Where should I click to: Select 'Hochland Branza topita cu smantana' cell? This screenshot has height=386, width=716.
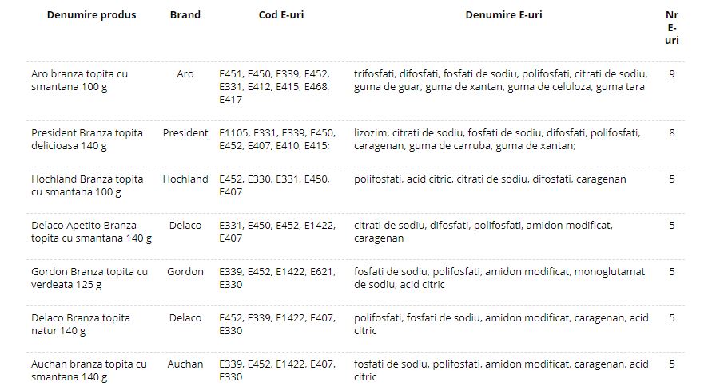[87, 186]
